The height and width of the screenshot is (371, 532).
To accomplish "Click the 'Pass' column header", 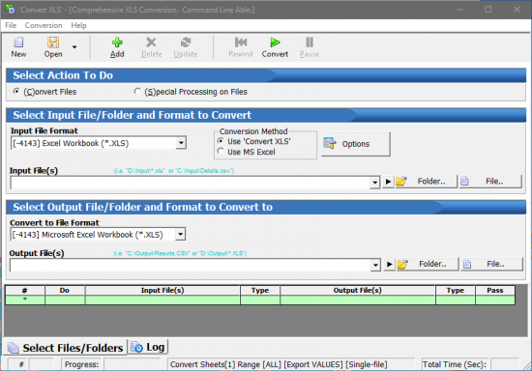I will (x=495, y=291).
